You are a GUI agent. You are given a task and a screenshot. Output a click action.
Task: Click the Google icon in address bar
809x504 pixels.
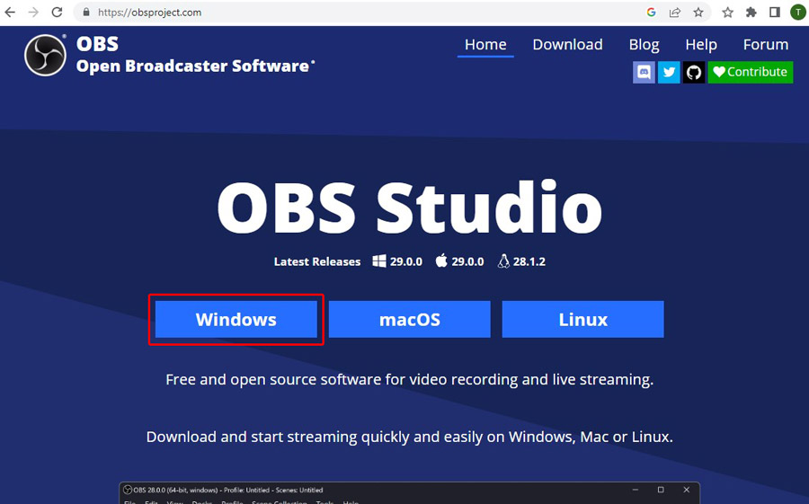(x=651, y=12)
